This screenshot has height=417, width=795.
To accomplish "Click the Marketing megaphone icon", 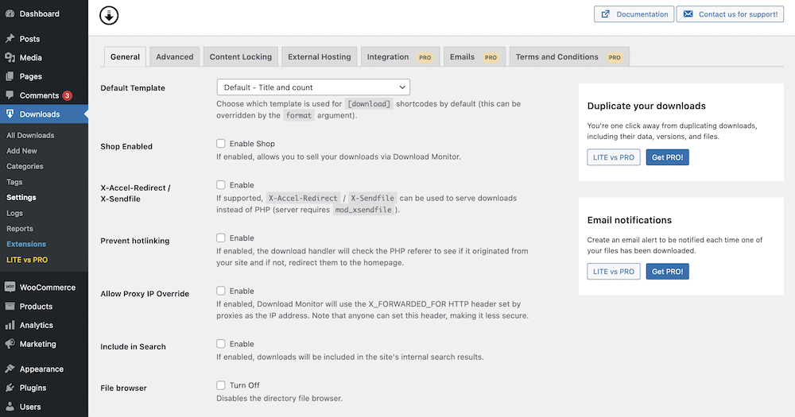I will (10, 344).
